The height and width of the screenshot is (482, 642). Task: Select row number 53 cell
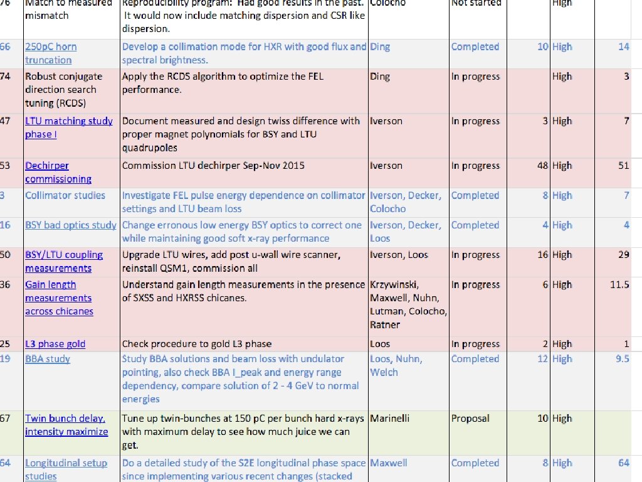click(11, 173)
